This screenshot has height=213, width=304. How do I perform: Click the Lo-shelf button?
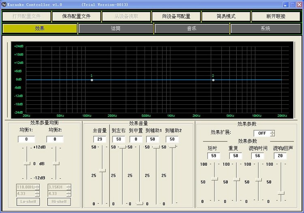[28, 202]
